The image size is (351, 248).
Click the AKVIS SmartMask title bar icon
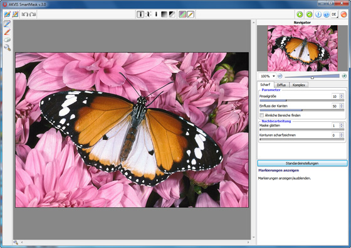pyautogui.click(x=5, y=4)
